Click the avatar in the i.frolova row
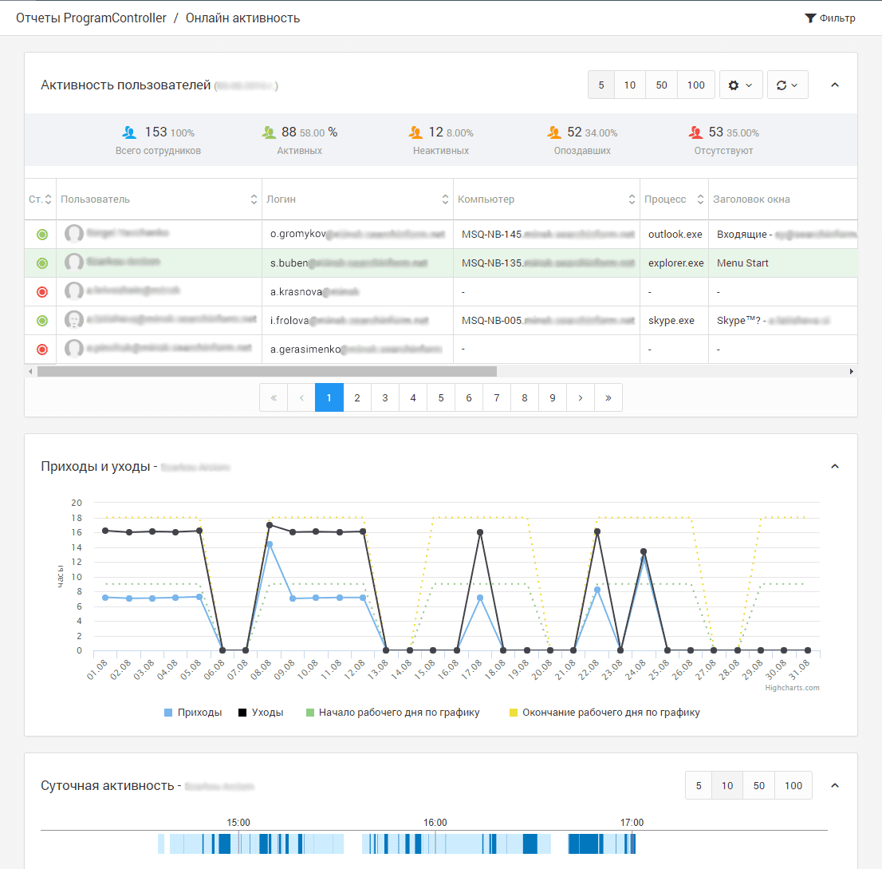This screenshot has width=882, height=869. click(74, 321)
